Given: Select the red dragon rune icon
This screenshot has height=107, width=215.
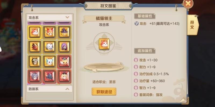Looking at the screenshot, I should [x=35, y=47].
